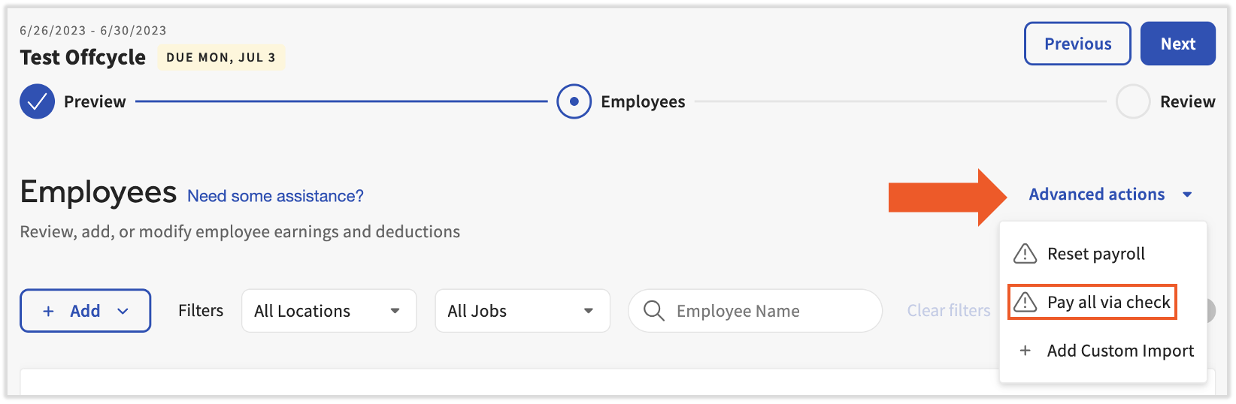This screenshot has width=1236, height=404.
Task: Choose Pay all via check option
Action: 1108,302
